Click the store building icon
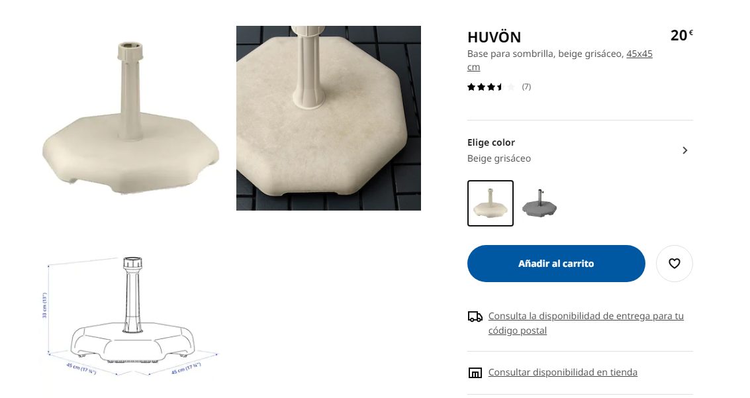This screenshot has height=398, width=750. pyautogui.click(x=475, y=373)
